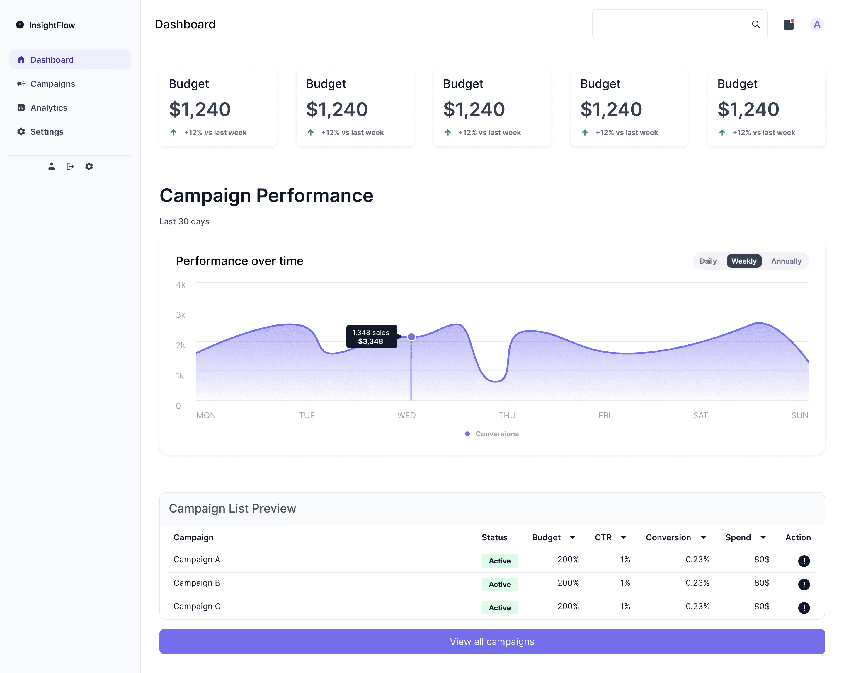
Task: Select the Weekly chart range
Action: (743, 261)
